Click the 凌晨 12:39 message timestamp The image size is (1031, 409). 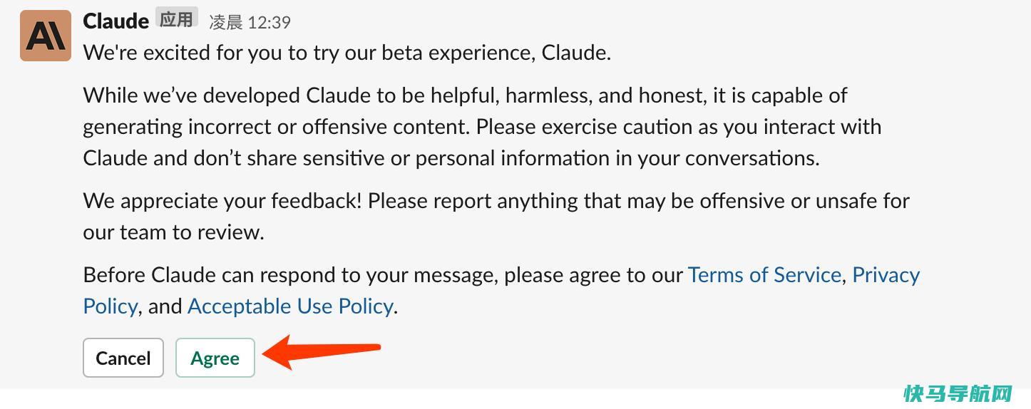(x=250, y=23)
